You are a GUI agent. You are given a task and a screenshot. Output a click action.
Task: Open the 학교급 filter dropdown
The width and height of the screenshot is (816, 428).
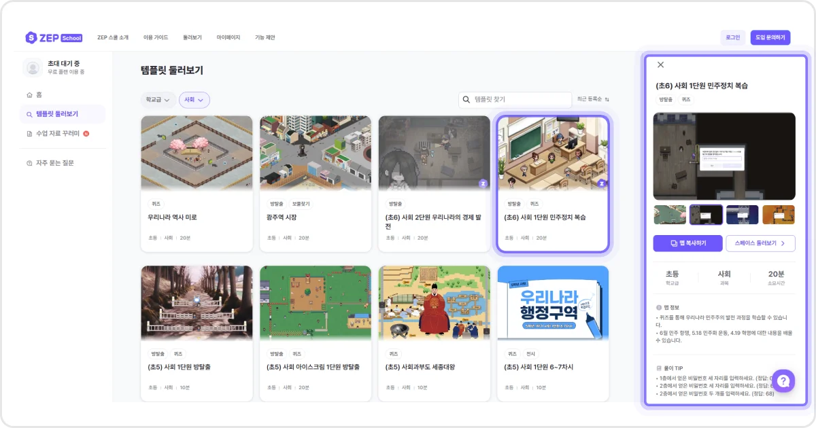point(158,99)
